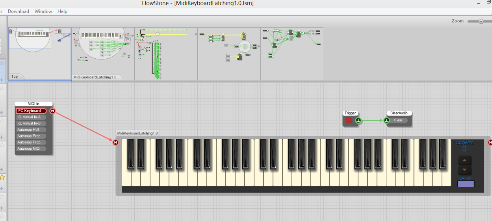Choose the Automap MIDI input option
The width and height of the screenshot is (492, 221).
pos(31,149)
